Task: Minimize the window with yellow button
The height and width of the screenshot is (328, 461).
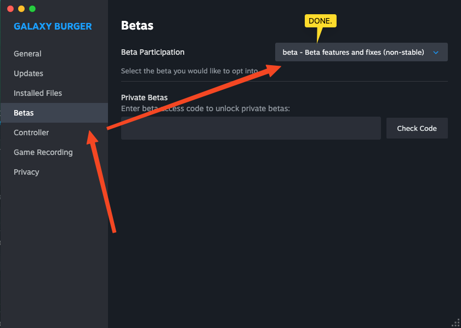Action: [x=21, y=9]
